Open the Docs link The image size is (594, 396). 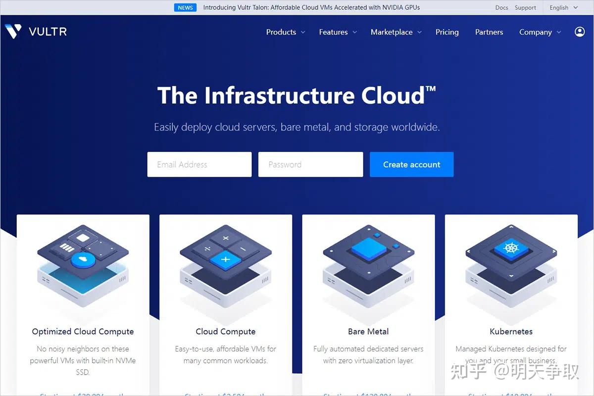(x=501, y=7)
